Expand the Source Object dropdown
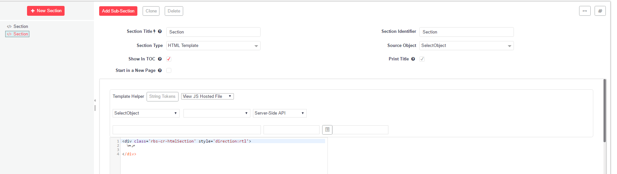This screenshot has height=174, width=617. coord(466,46)
